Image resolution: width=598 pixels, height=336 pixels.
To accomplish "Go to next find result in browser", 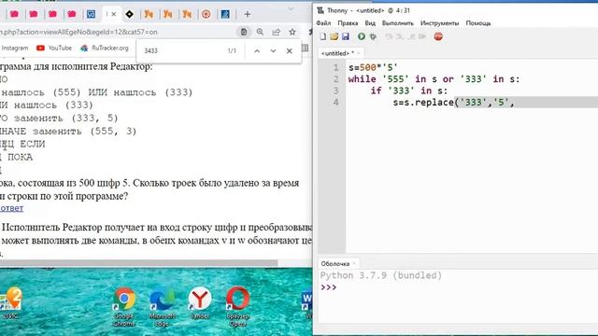I will point(273,50).
